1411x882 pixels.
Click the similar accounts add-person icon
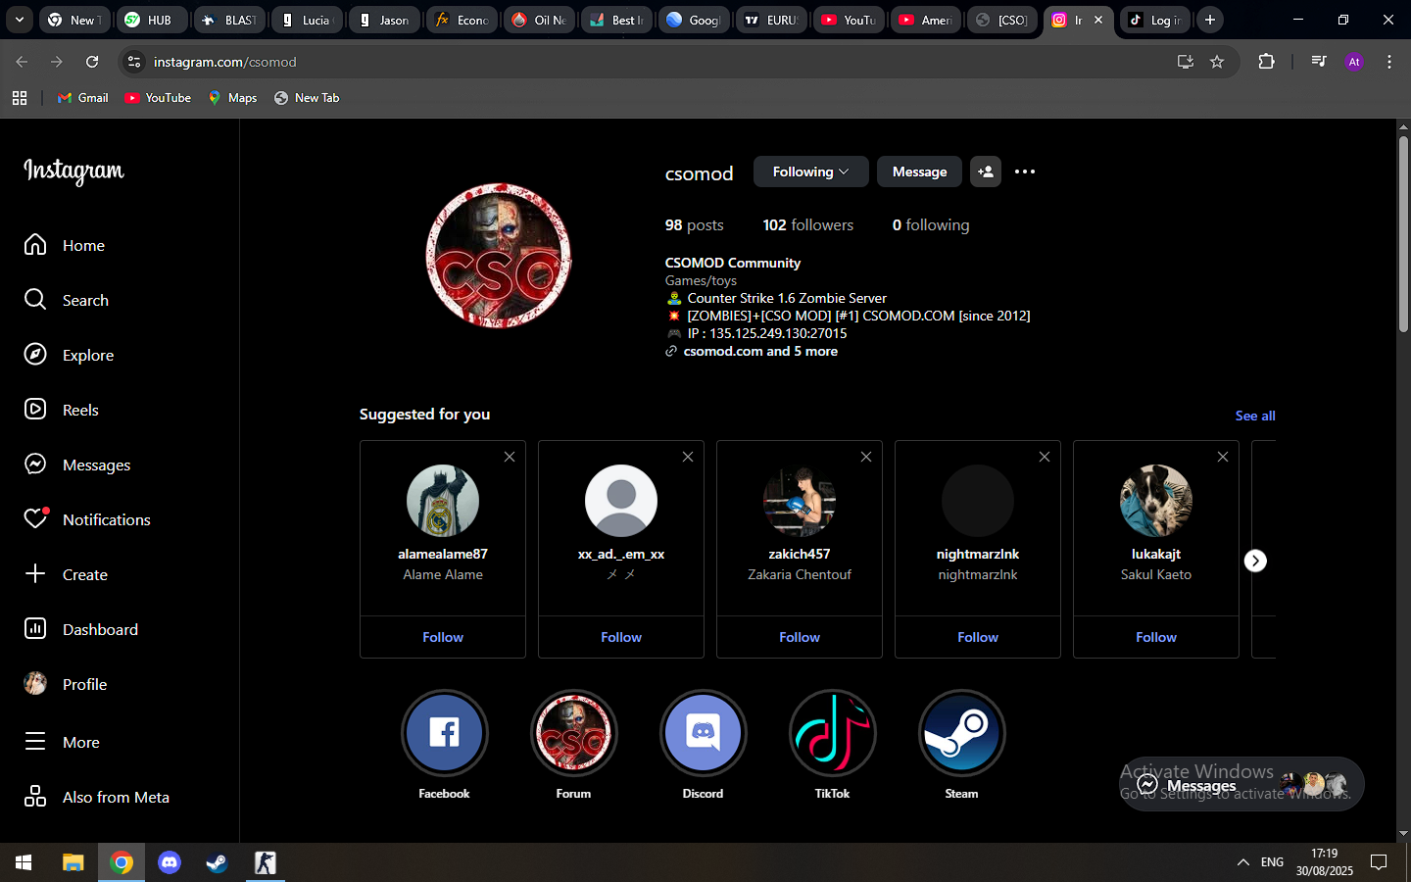(985, 171)
